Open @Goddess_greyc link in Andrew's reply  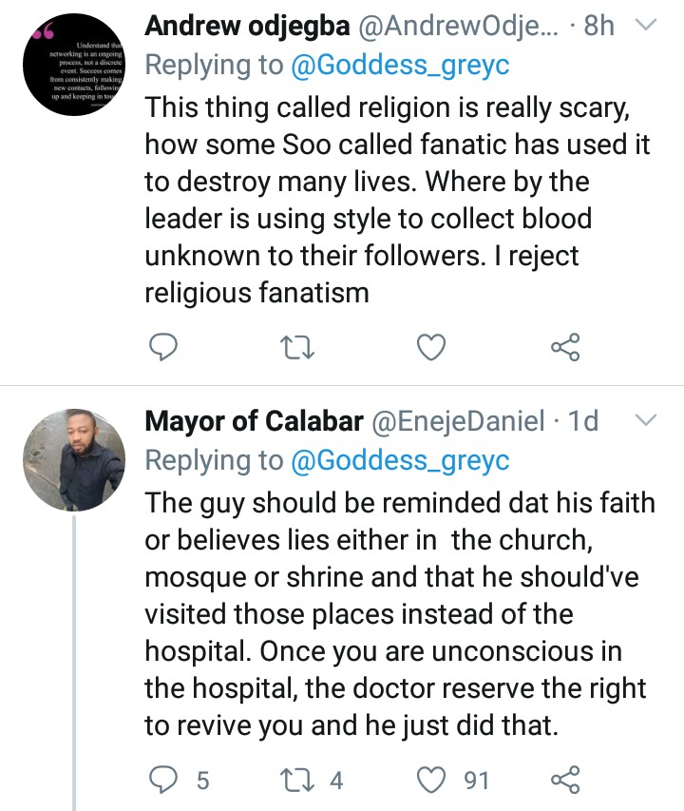pos(397,67)
